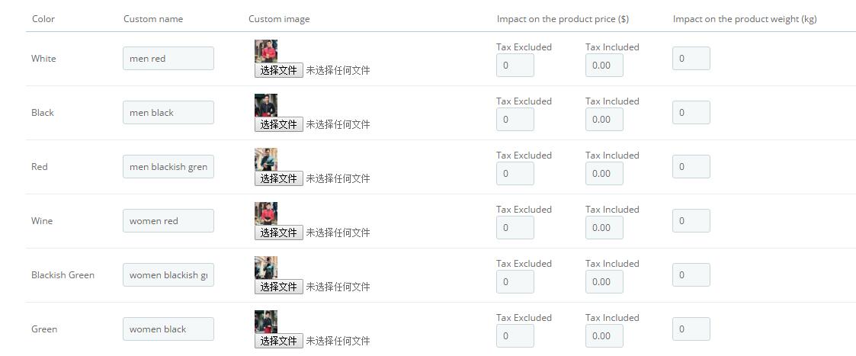
Task: Click the weight impact field for Black row
Action: coord(691,113)
